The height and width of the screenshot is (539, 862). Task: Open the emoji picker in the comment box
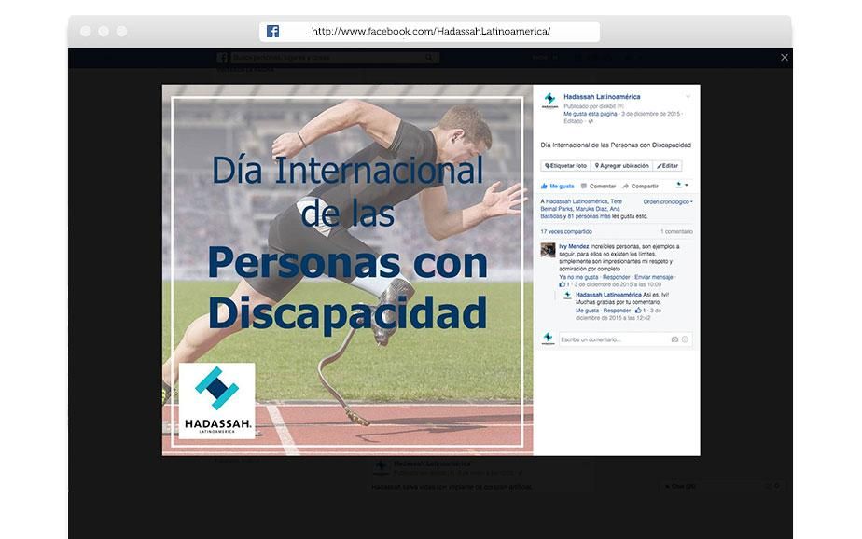[685, 339]
